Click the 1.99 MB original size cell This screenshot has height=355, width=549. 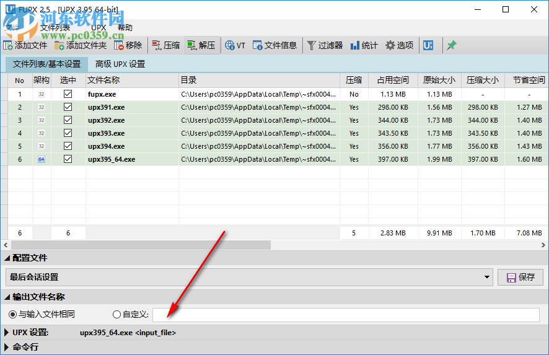[x=439, y=159]
